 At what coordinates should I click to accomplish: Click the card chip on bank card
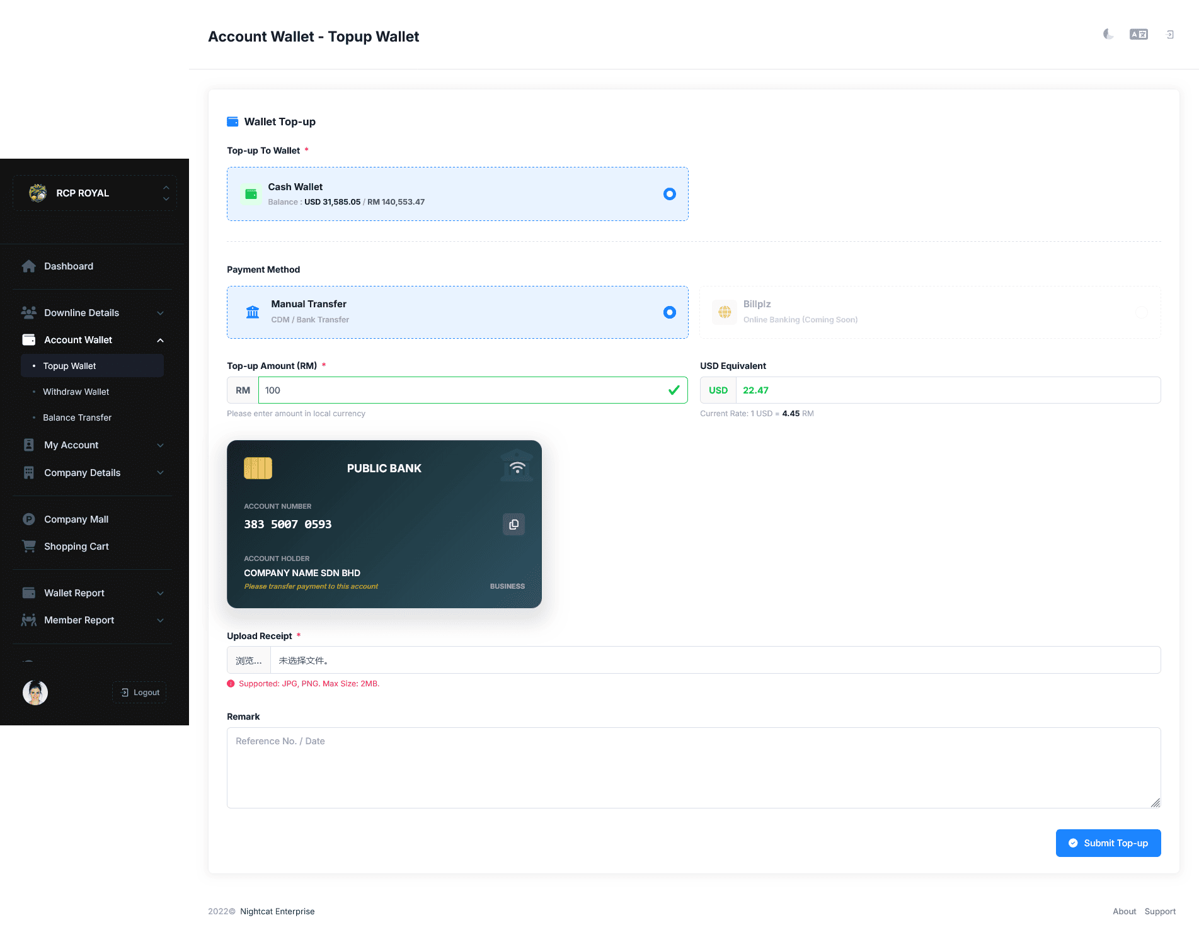(x=258, y=468)
